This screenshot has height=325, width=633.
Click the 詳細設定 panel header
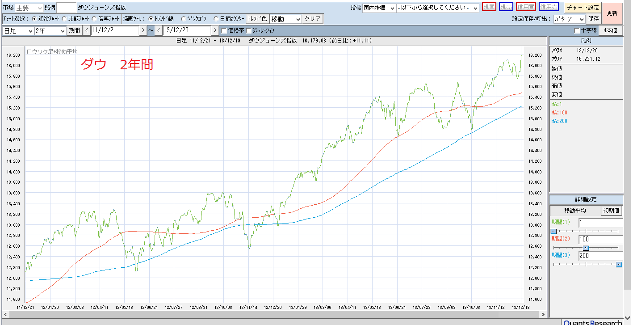click(586, 199)
